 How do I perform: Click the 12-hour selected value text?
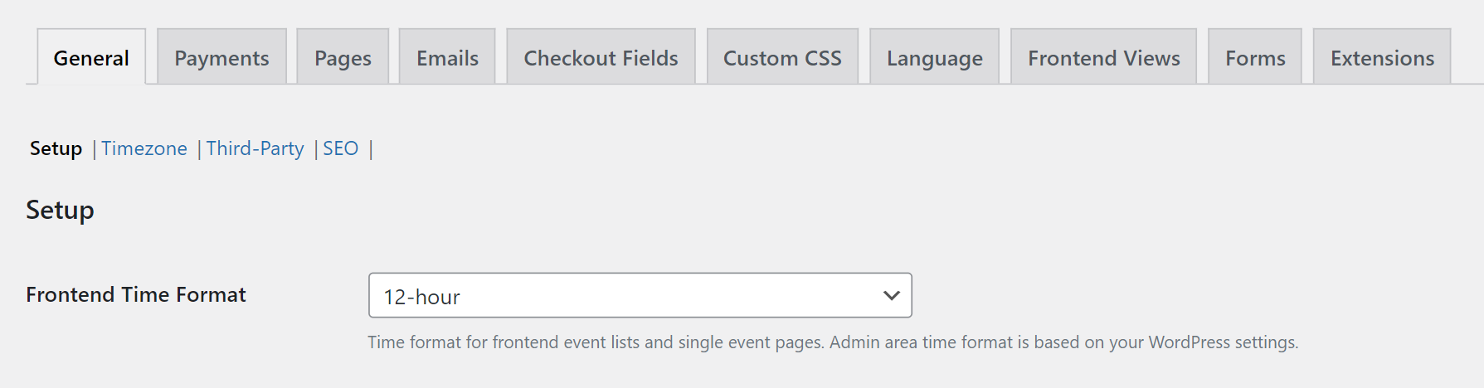point(421,297)
